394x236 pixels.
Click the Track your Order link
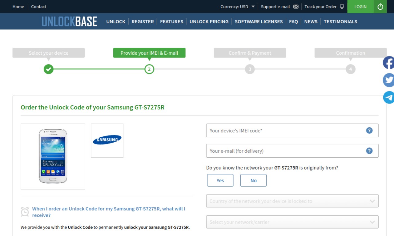[x=320, y=6]
